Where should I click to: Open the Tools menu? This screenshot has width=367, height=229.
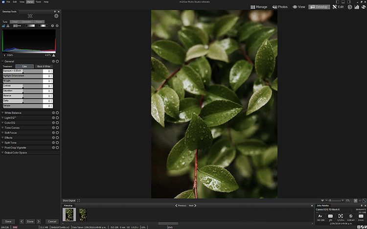point(38,2)
